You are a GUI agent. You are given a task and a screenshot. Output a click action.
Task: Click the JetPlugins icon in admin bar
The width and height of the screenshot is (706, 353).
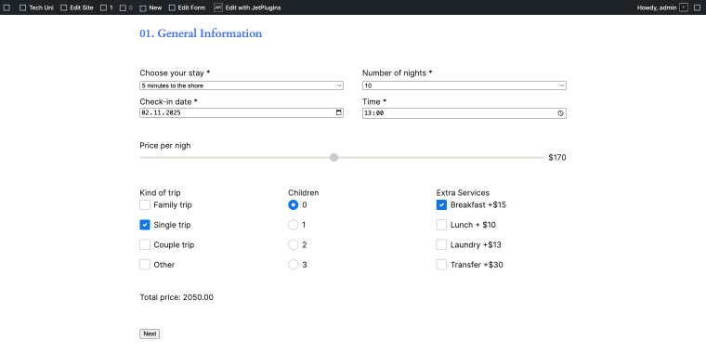[x=218, y=7]
